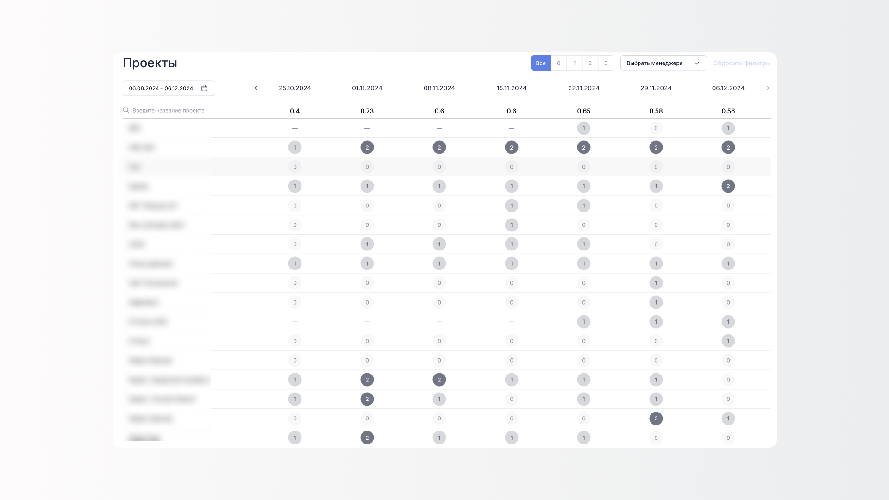889x500 pixels.
Task: Click first row's badge under 22.11.2024
Action: click(583, 128)
